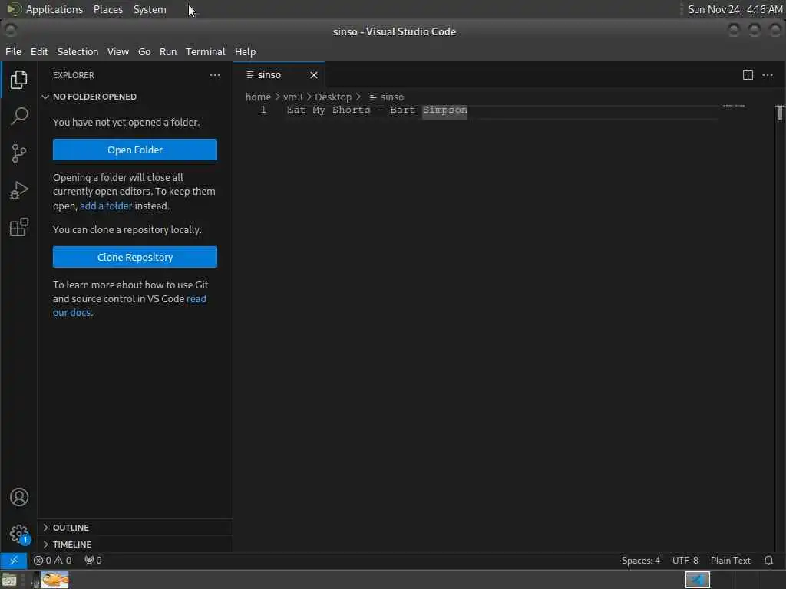Click the Clone Repository button
This screenshot has height=589, width=786.
coord(135,257)
